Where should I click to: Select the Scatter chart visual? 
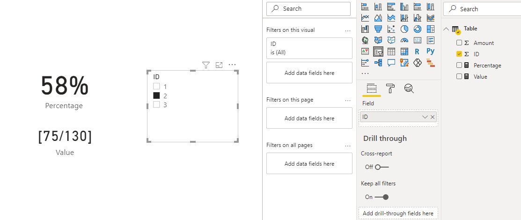[x=391, y=29]
